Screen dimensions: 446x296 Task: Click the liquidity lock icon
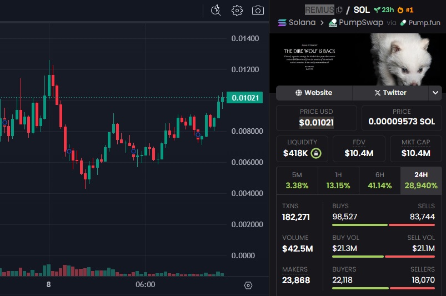[x=316, y=153]
